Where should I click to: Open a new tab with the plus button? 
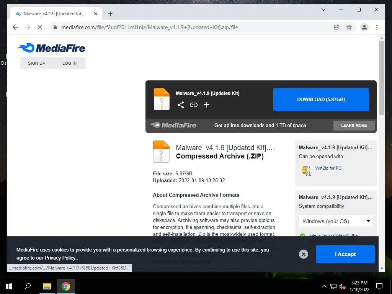[x=110, y=14]
